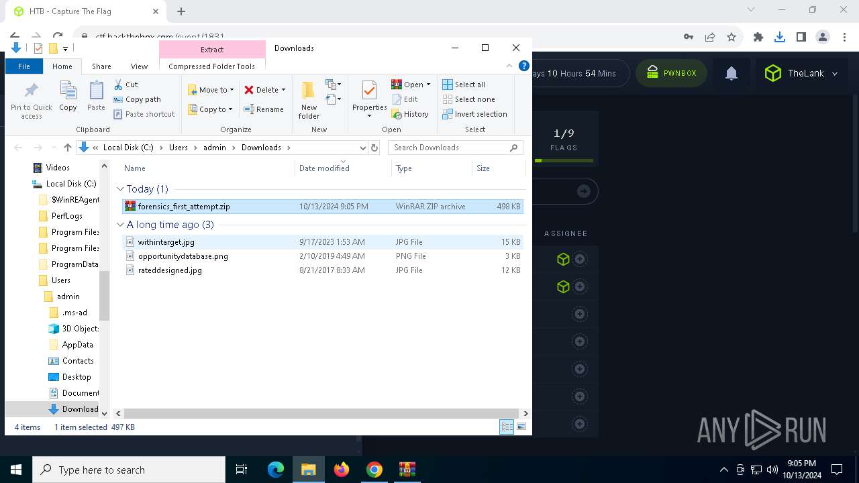Collapse the Today group
This screenshot has width=859, height=483.
pyautogui.click(x=121, y=189)
